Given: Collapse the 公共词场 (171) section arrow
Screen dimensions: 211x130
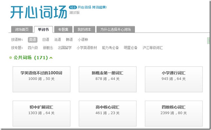Looking at the screenshot, I should coord(51,58).
